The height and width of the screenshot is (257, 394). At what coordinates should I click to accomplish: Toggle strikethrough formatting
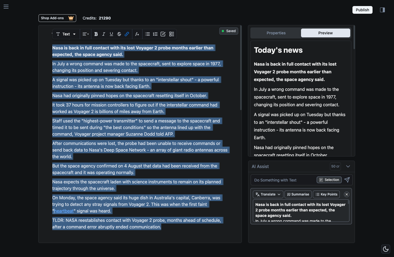point(119,34)
